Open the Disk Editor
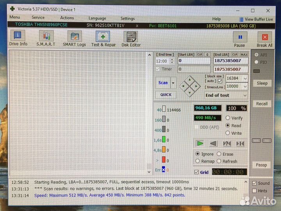 [x=131, y=39]
